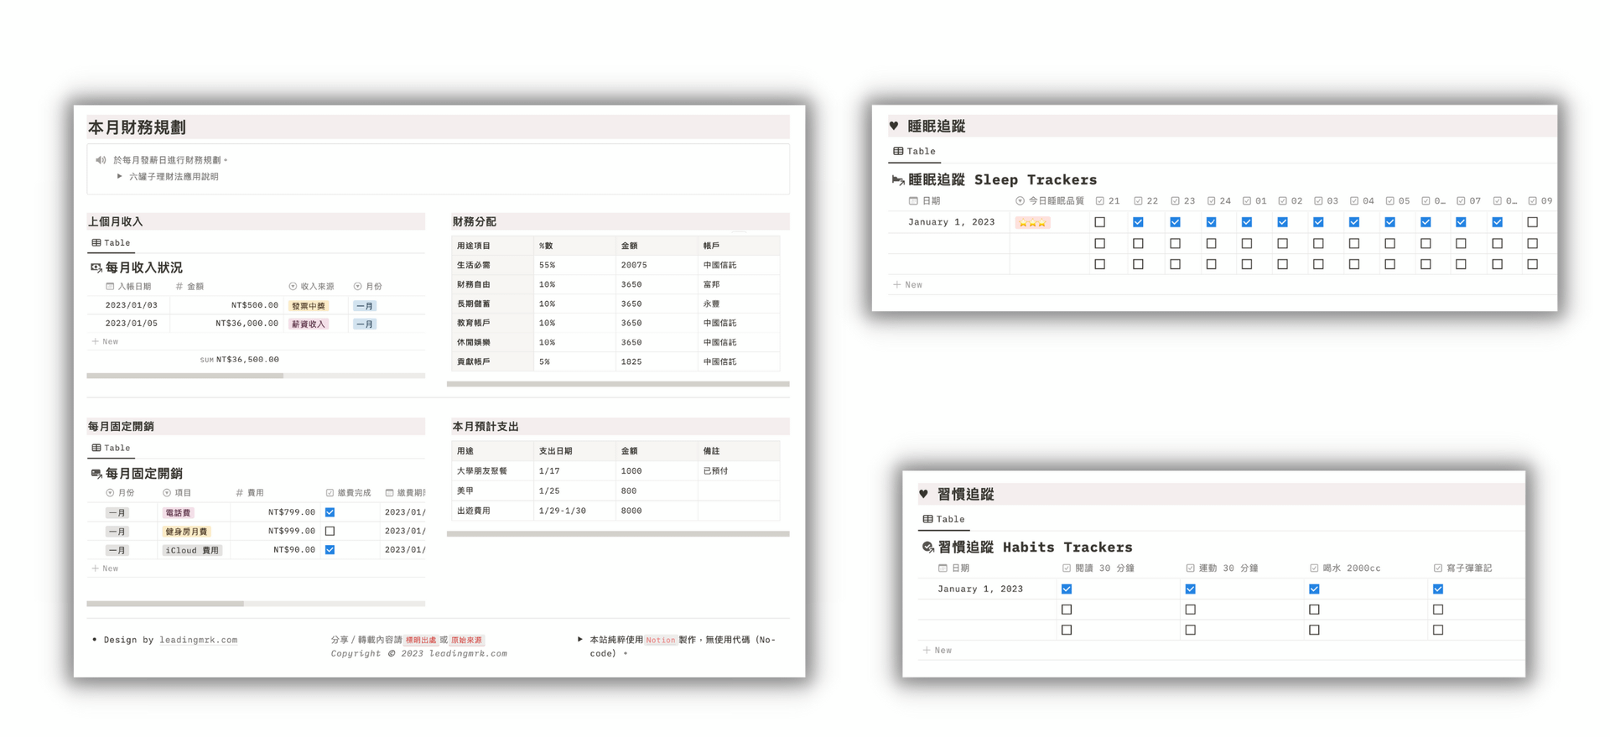Viewport: 1610px width, 737px height.
Task: Open the 薪資收入 income source tag
Action: (308, 324)
